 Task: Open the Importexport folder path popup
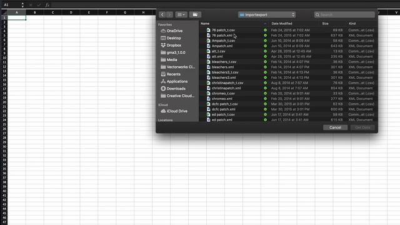pyautogui.click(x=267, y=15)
